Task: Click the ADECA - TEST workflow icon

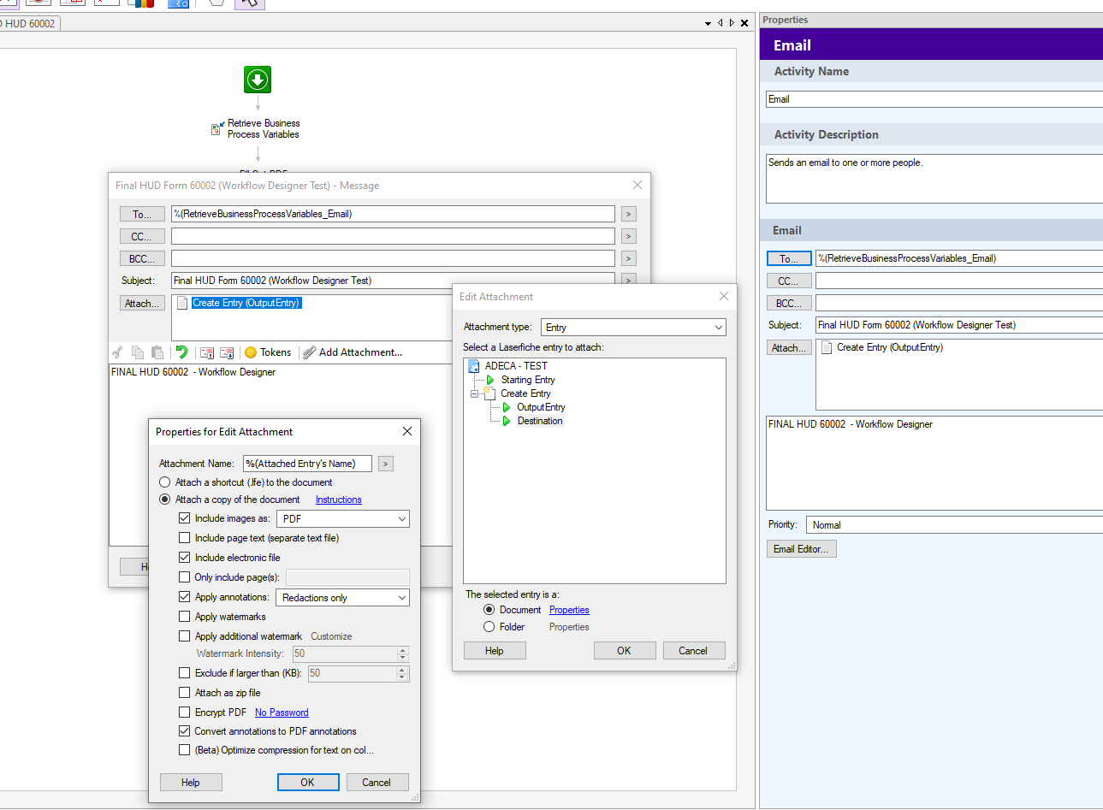Action: point(474,366)
